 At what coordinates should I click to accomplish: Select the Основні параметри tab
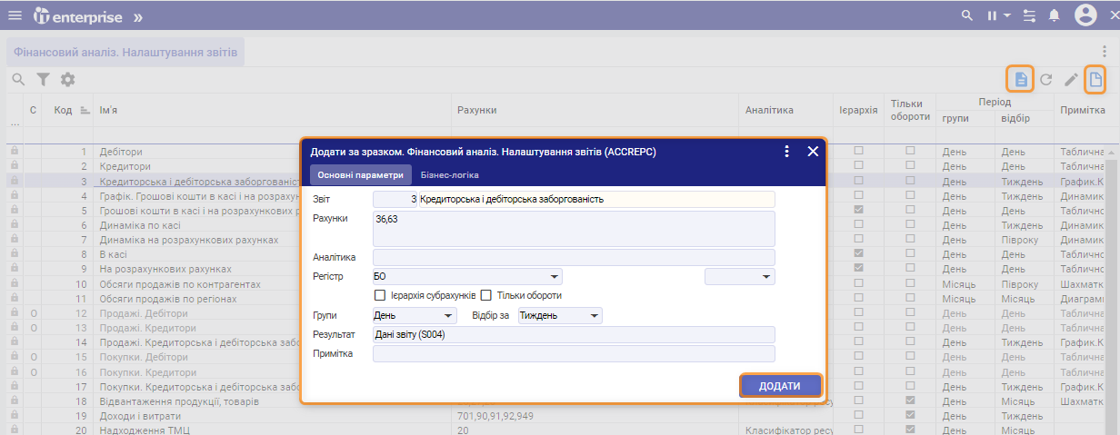[x=361, y=174]
